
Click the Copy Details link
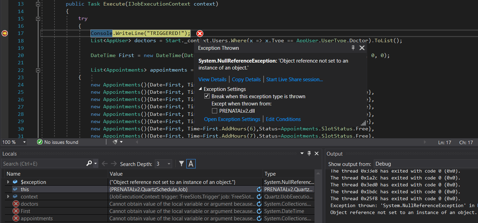click(246, 80)
